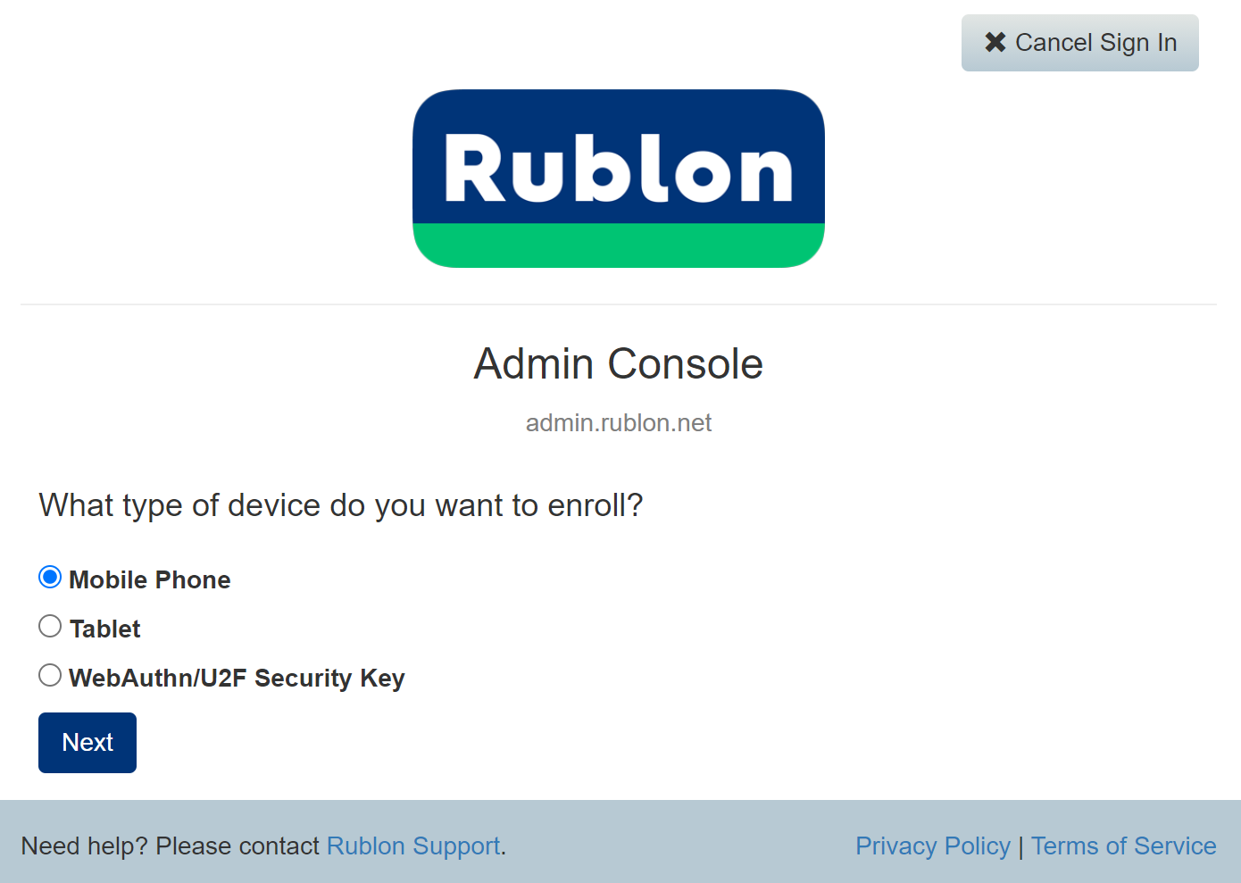Select the WebAuthn/U2F Security Key radio button
The height and width of the screenshot is (883, 1241).
(x=50, y=676)
